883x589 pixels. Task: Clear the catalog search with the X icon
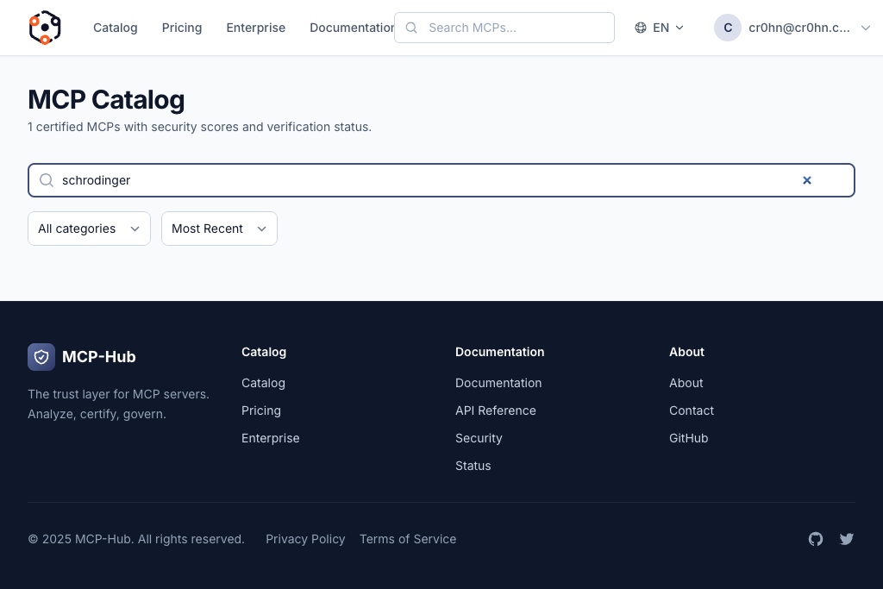click(x=807, y=180)
